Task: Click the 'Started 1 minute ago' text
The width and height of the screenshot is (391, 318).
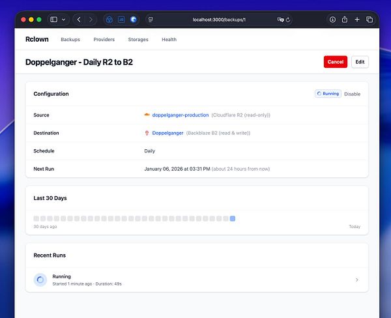Action: 72,284
